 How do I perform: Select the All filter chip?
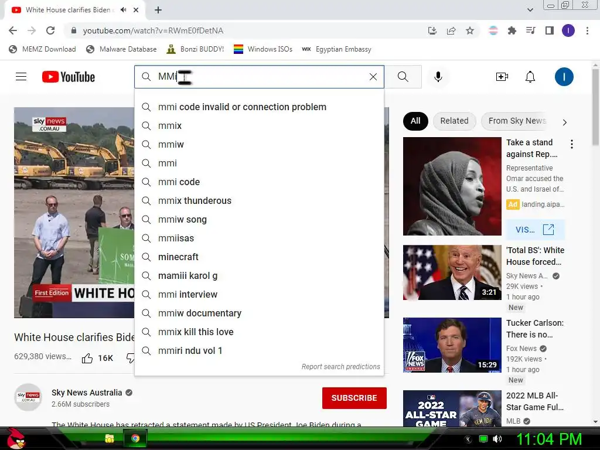click(x=415, y=121)
